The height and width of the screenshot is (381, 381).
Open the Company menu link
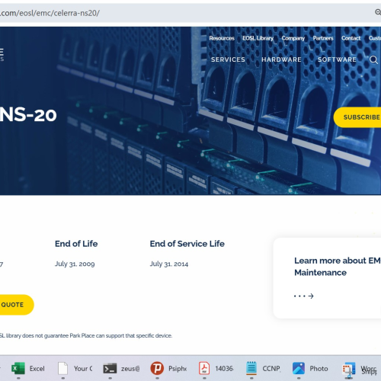[x=293, y=38]
